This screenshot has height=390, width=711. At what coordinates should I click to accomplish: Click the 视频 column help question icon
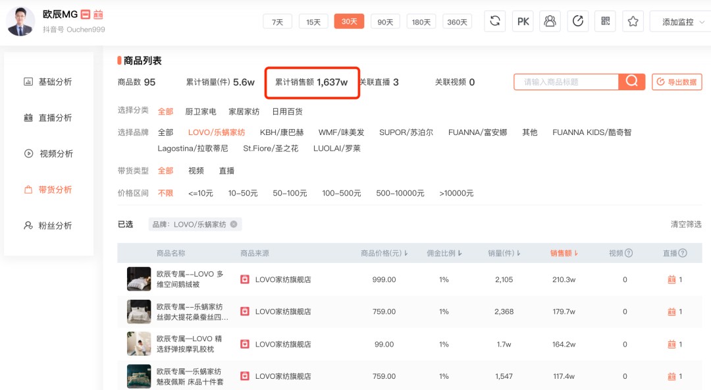click(629, 253)
